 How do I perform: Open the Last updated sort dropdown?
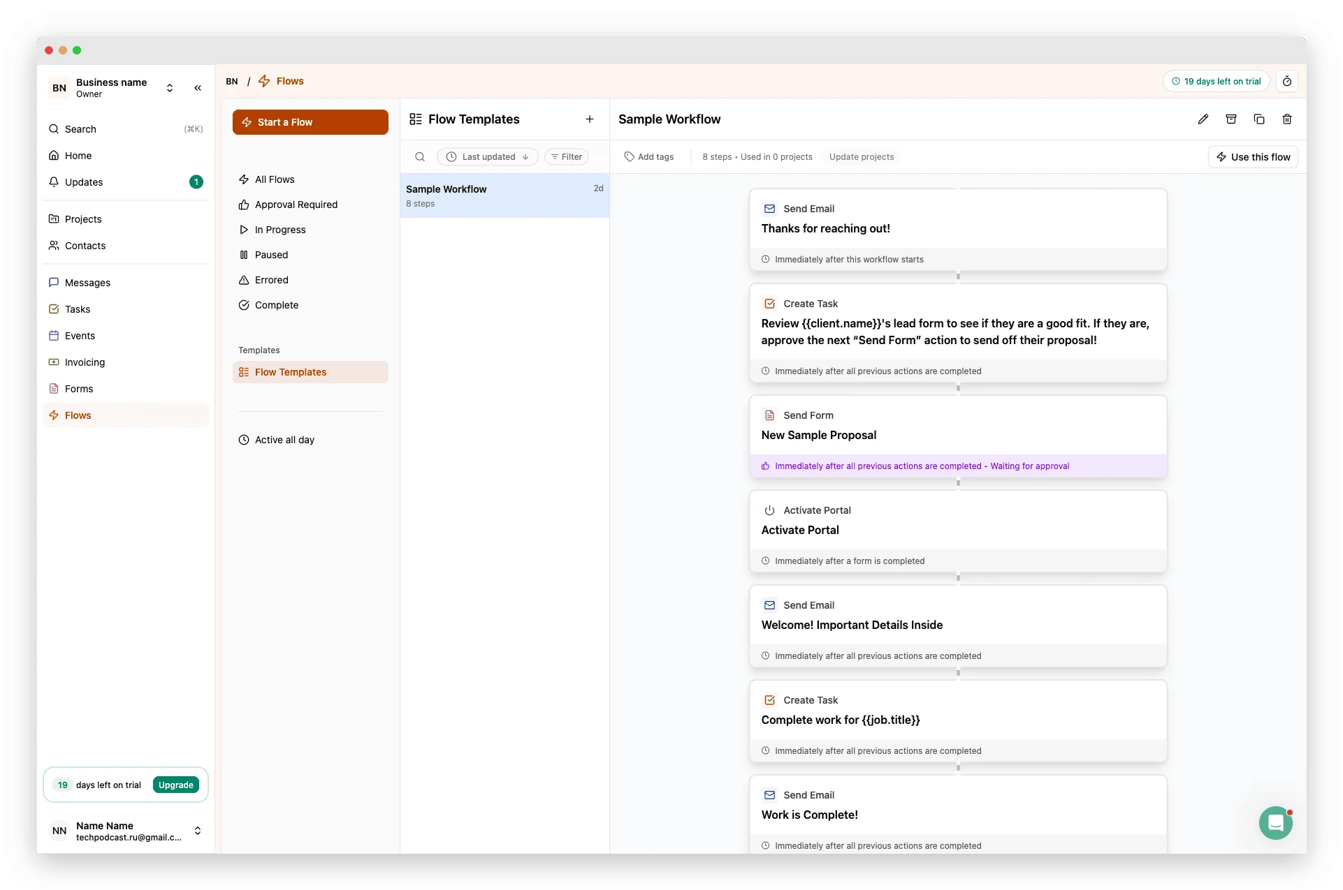point(488,157)
